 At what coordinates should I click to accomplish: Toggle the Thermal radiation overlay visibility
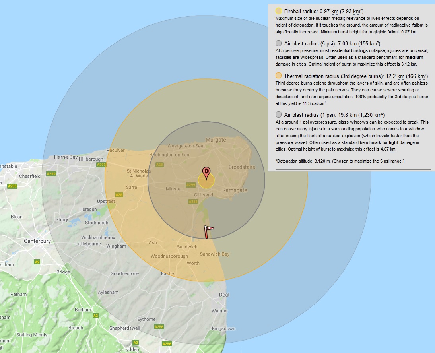pyautogui.click(x=278, y=76)
